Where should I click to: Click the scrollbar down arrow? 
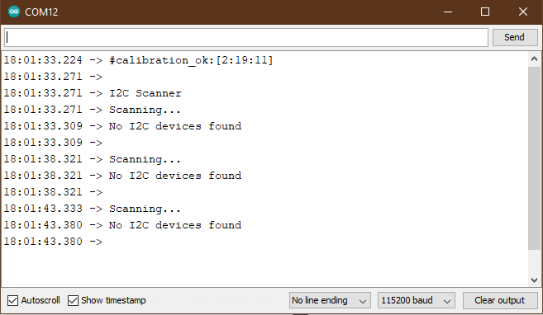(535, 280)
